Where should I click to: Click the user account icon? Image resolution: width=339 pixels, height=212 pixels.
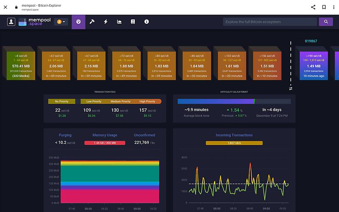11,22
